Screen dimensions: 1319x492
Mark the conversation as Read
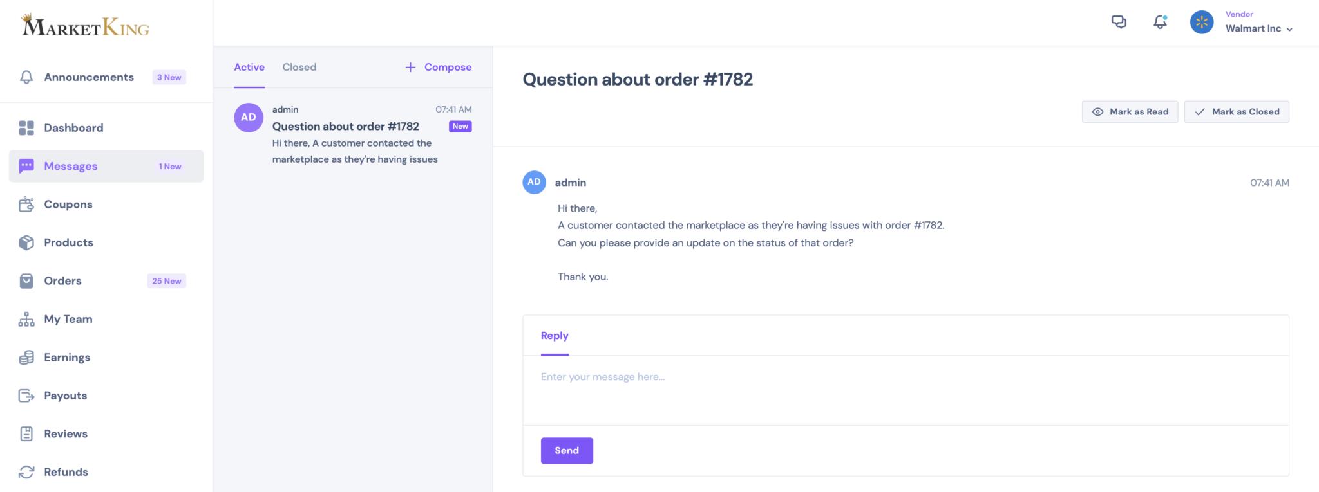click(1130, 112)
